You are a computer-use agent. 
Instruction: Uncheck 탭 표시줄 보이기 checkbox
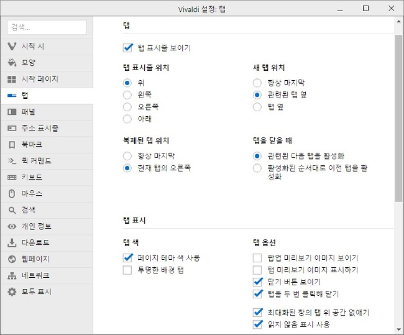tap(128, 48)
